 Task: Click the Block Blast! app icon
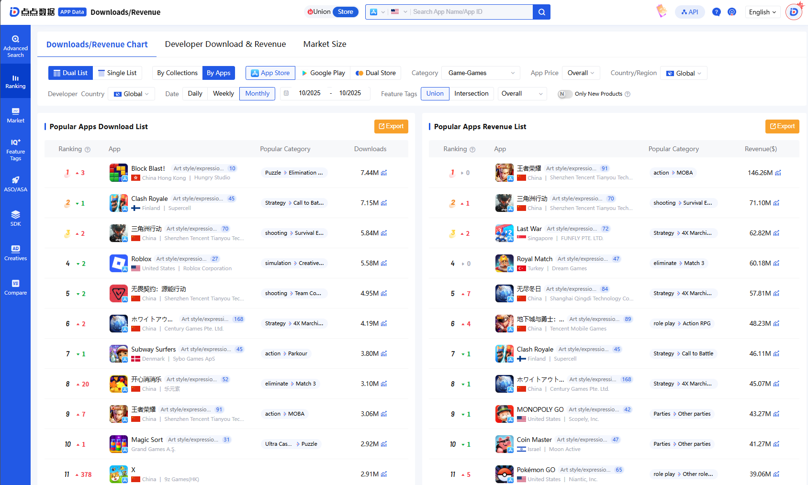[x=118, y=173]
